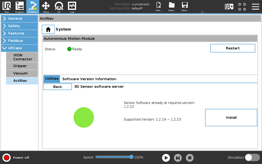262x164 pixels.
Task: Click the Stop program button
Action: [190, 158]
